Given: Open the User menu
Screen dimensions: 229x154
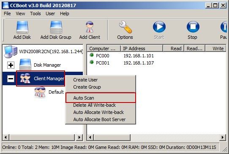Looking at the screenshot, I should tap(50, 14).
